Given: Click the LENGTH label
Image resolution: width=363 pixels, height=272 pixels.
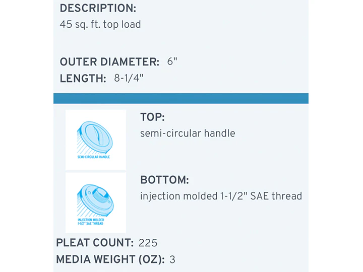Looking at the screenshot, I should pos(83,79).
